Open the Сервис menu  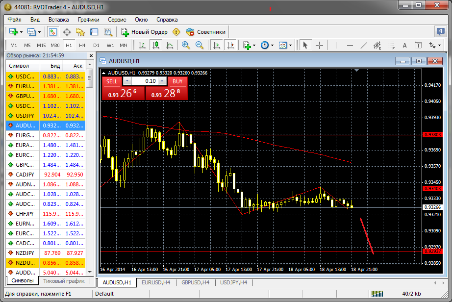coord(117,20)
